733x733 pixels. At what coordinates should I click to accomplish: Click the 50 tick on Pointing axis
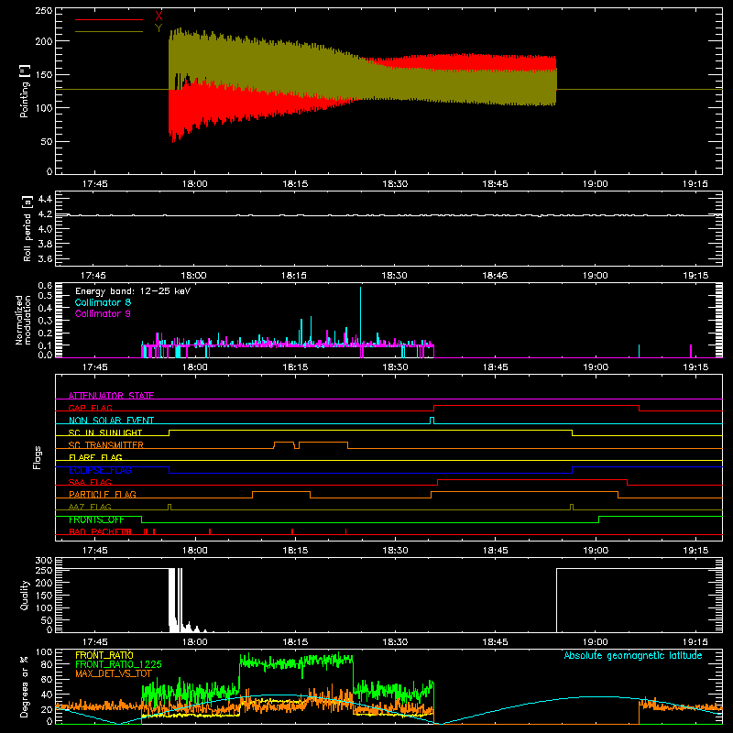click(x=47, y=142)
